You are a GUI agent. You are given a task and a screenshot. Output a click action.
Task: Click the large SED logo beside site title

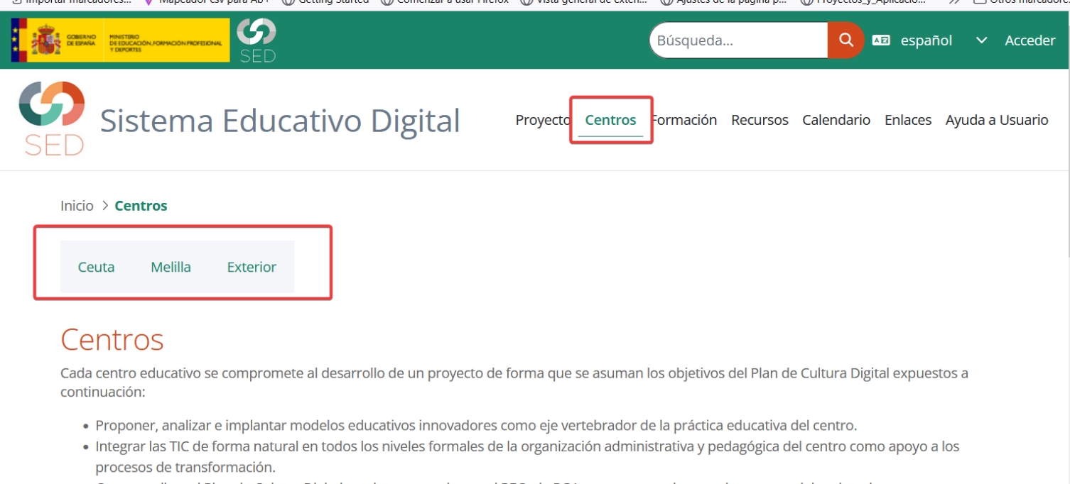(x=52, y=119)
